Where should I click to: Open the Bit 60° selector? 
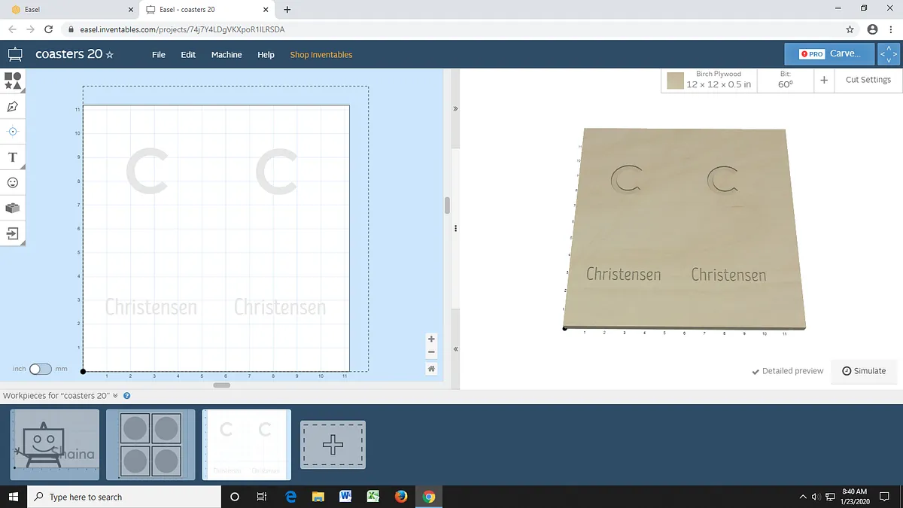(x=785, y=80)
